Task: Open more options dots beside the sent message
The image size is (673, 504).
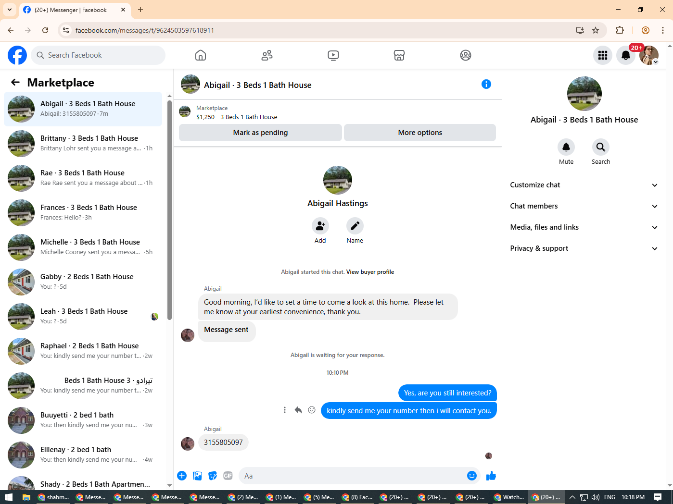Action: [285, 410]
